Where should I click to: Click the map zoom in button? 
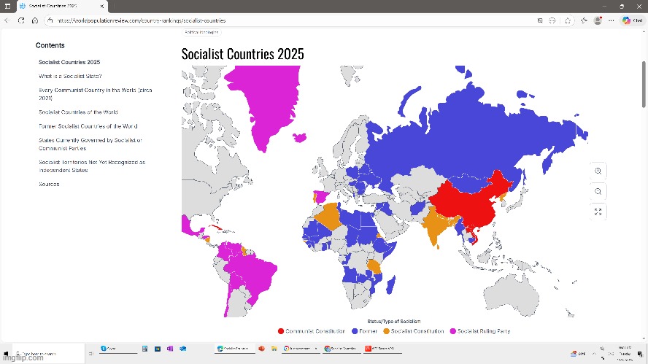598,171
